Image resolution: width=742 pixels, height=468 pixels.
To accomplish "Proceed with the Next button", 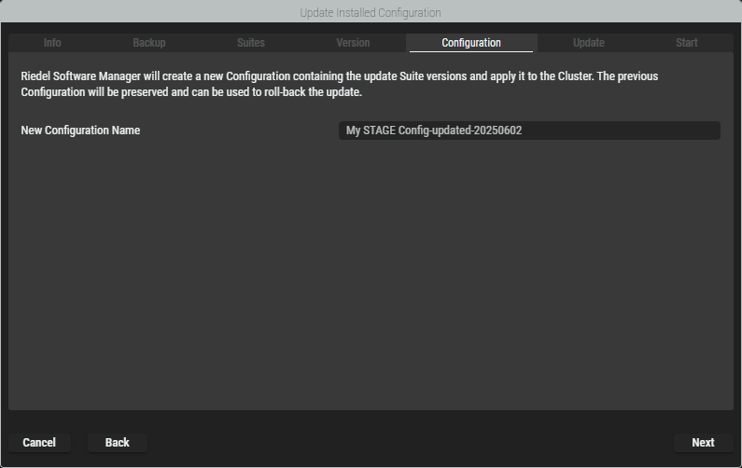I will [703, 443].
